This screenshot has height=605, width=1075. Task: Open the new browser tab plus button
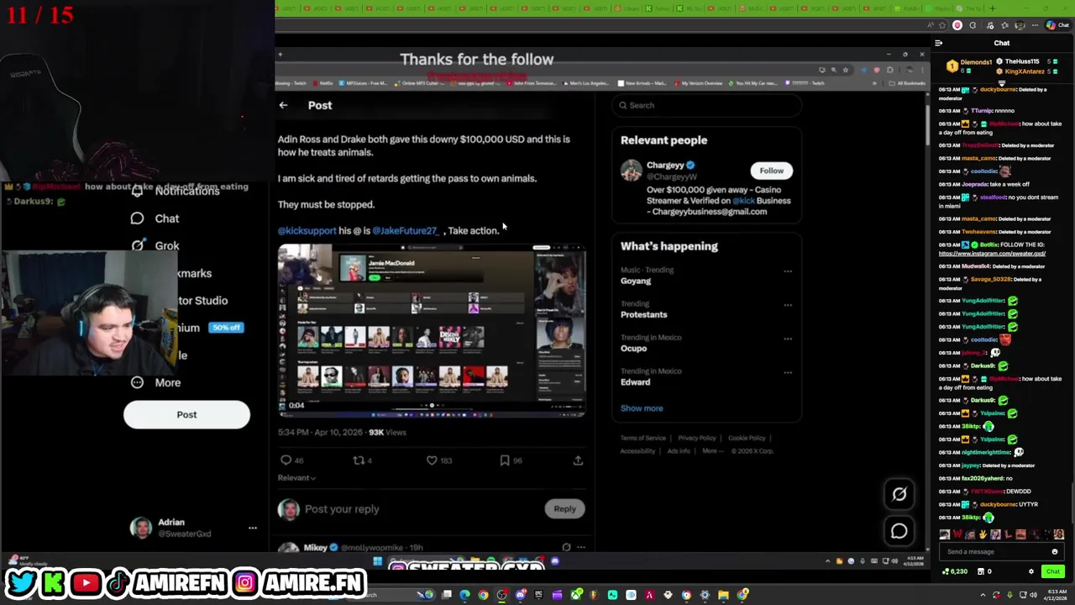pos(992,8)
